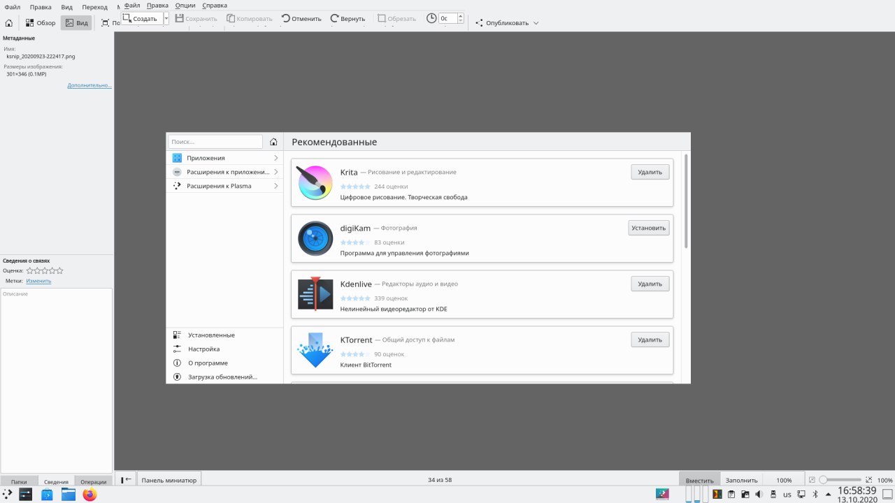
Task: Click the zoom out icon left of slider
Action: [x=811, y=480]
